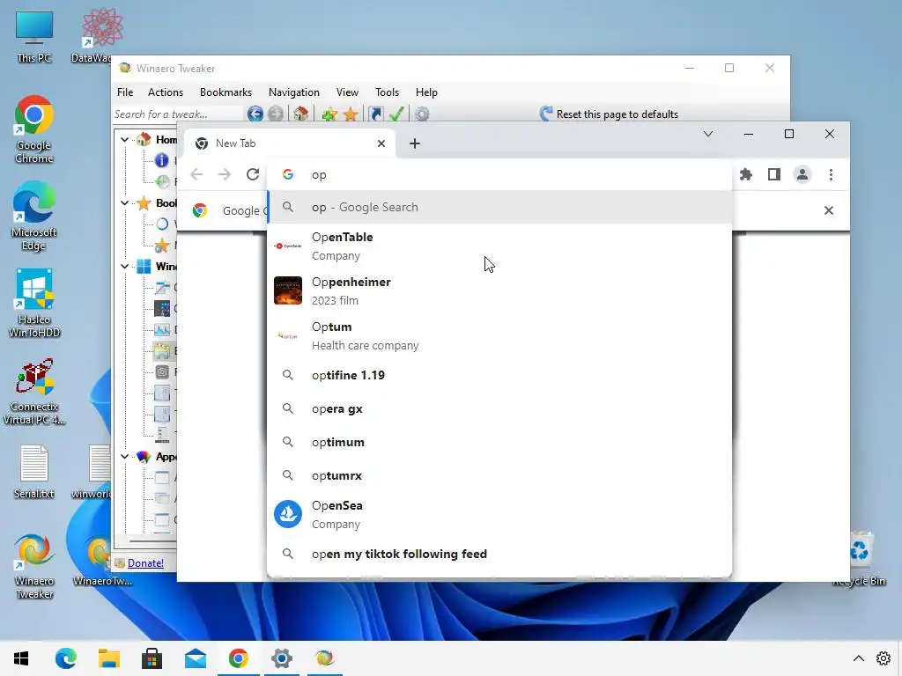The image size is (902, 676).
Task: Open Settings gear in taskbar
Action: coord(281,658)
